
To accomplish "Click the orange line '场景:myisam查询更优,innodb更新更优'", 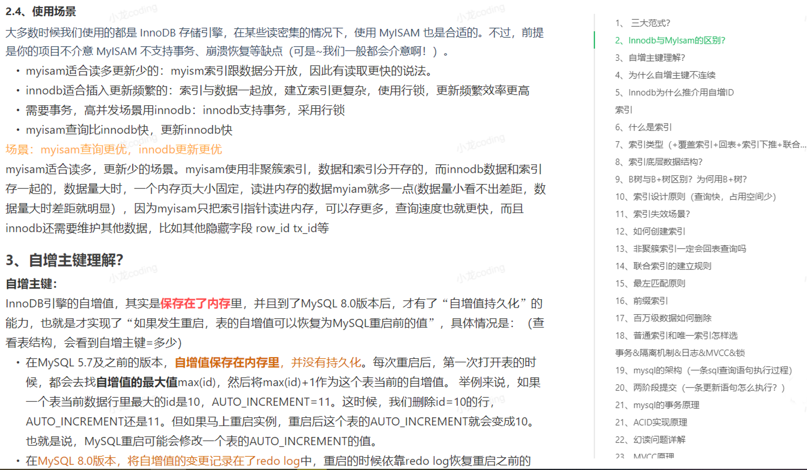I will tap(113, 150).
